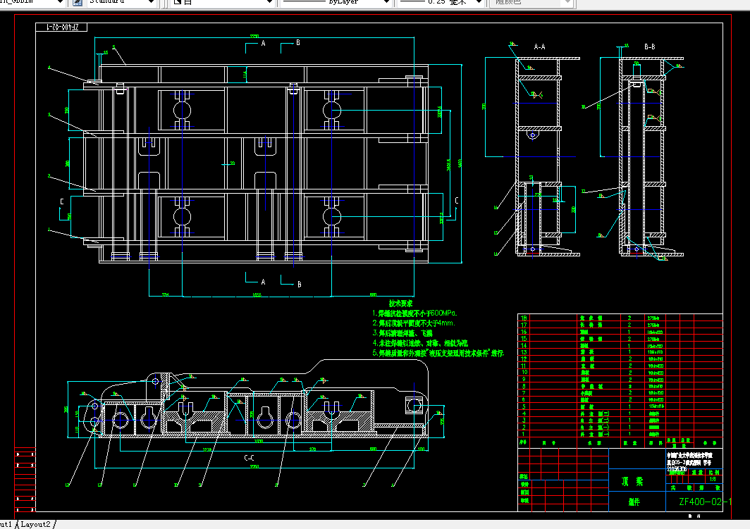This screenshot has width=750, height=529.
Task: Switch to the Layout1 tab
Action: (x=6, y=524)
